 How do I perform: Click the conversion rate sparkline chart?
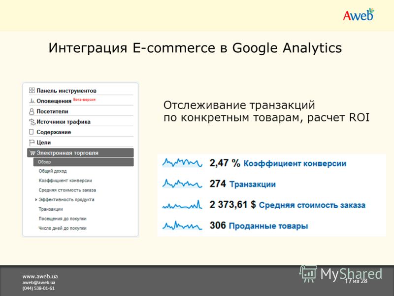[182, 163]
